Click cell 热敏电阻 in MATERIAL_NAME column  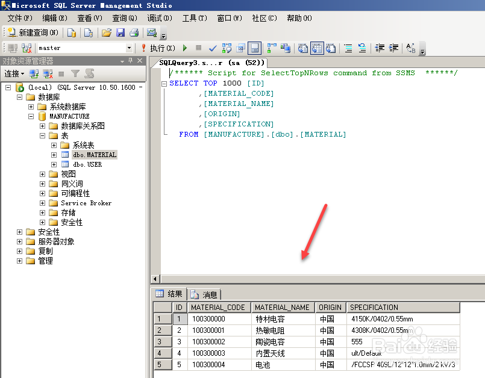[283, 330]
